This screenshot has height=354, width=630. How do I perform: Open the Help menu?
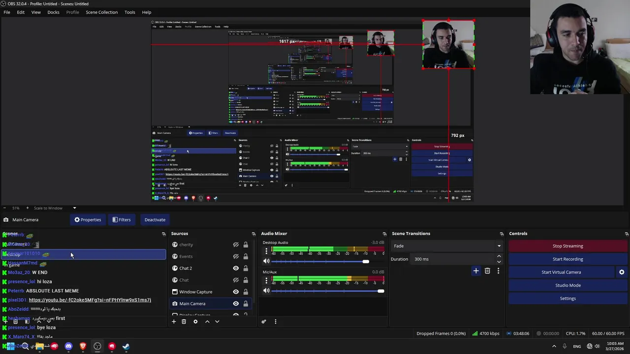[147, 12]
